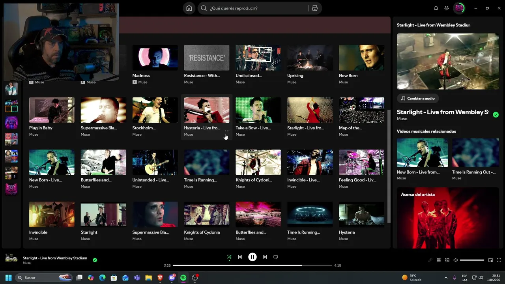
Task: Click the Muse link under Madness
Action: (143, 82)
